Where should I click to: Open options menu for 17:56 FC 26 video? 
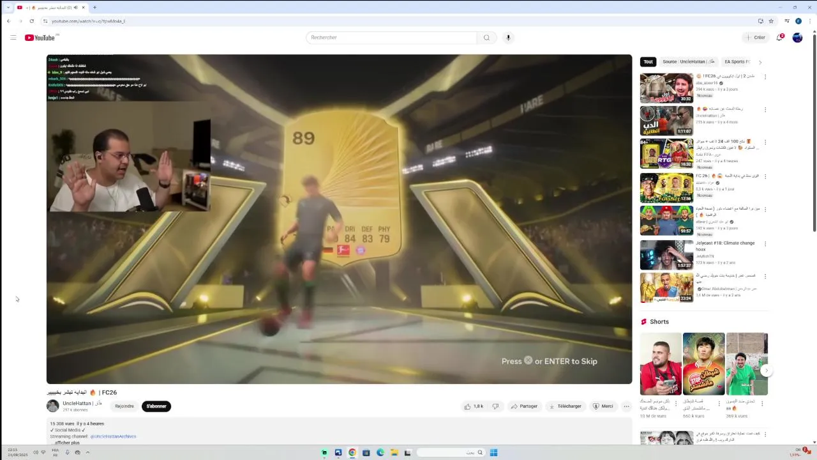(765, 176)
